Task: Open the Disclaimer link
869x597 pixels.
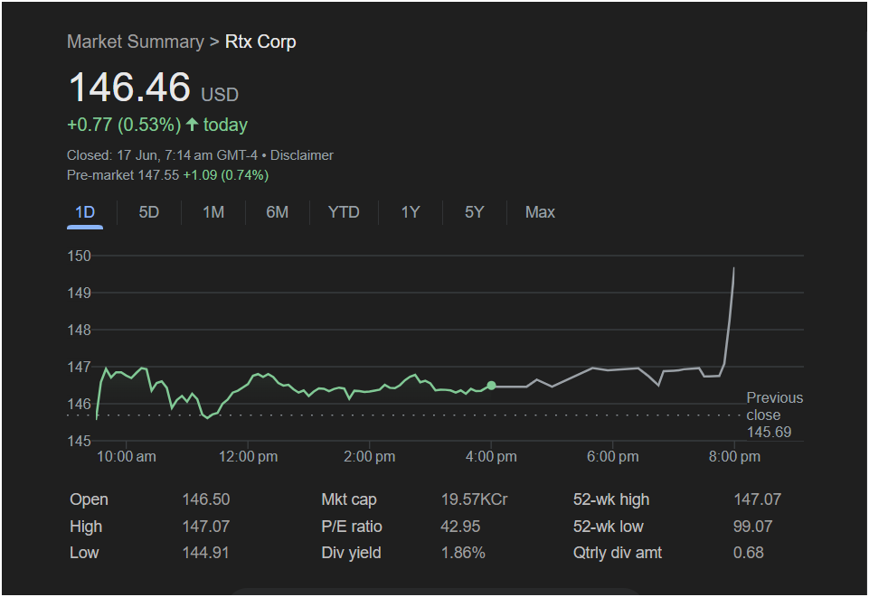Action: [x=301, y=155]
